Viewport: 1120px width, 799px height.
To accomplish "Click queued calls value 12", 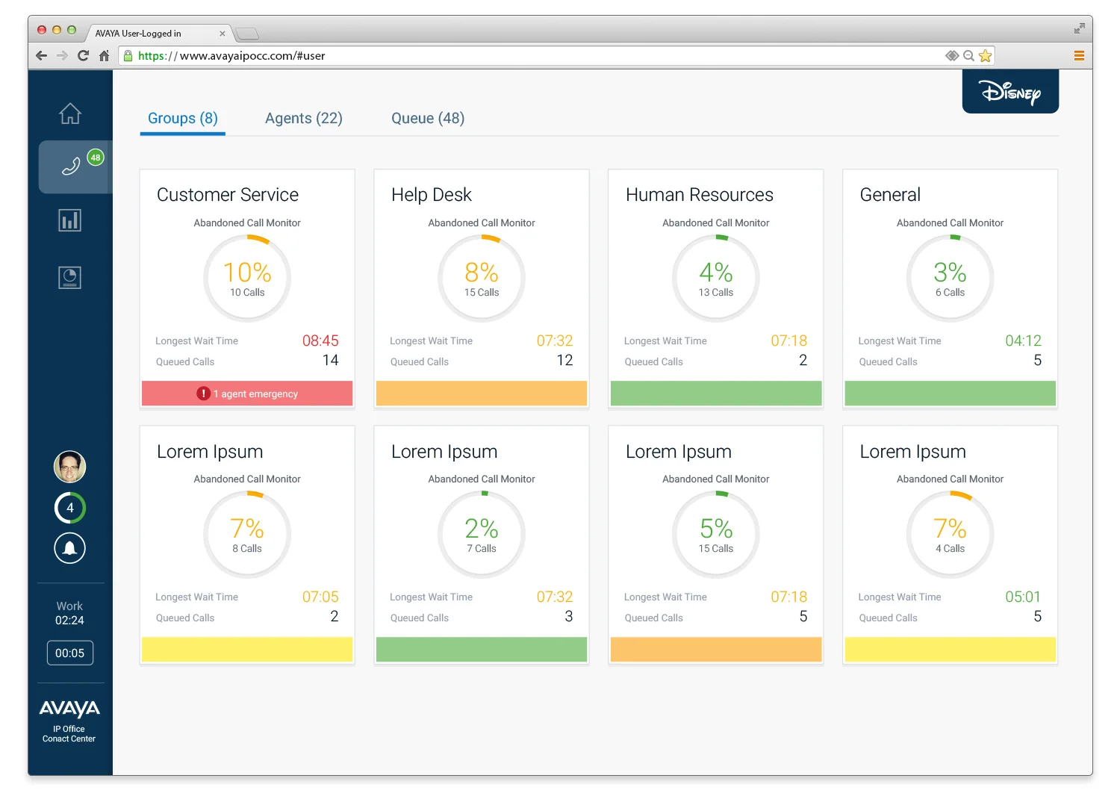I will (565, 360).
